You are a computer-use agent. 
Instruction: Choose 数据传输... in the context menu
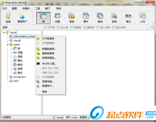[50, 81]
